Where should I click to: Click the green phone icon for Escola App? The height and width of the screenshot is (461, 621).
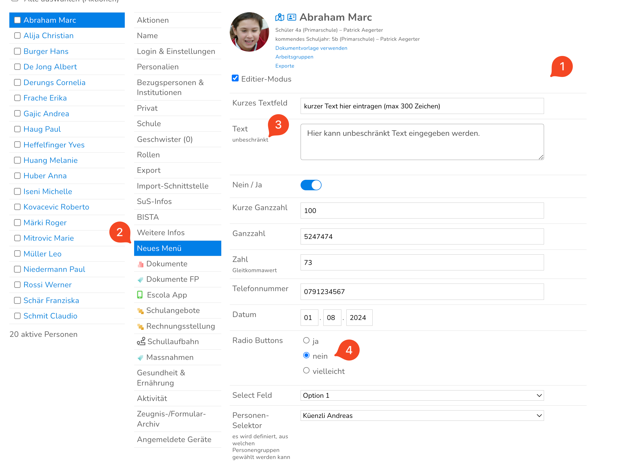(140, 295)
